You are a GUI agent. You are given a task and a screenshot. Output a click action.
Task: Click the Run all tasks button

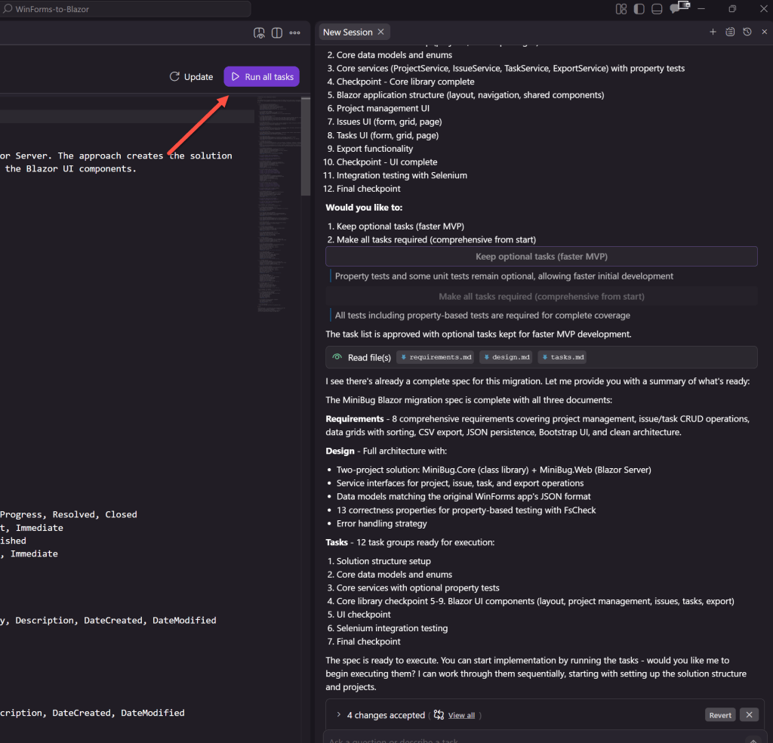pyautogui.click(x=261, y=77)
